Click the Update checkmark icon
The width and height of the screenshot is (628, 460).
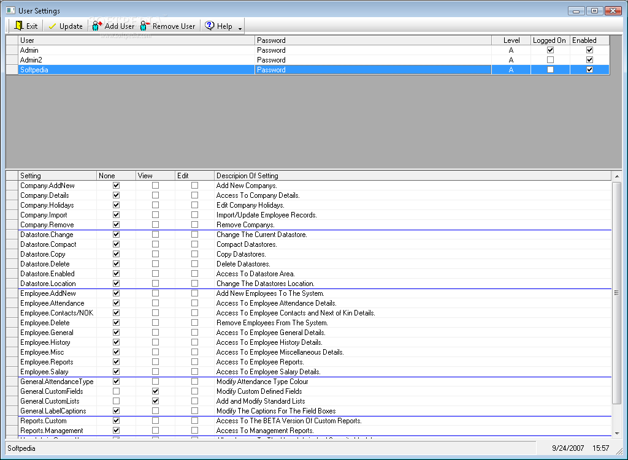coord(52,26)
